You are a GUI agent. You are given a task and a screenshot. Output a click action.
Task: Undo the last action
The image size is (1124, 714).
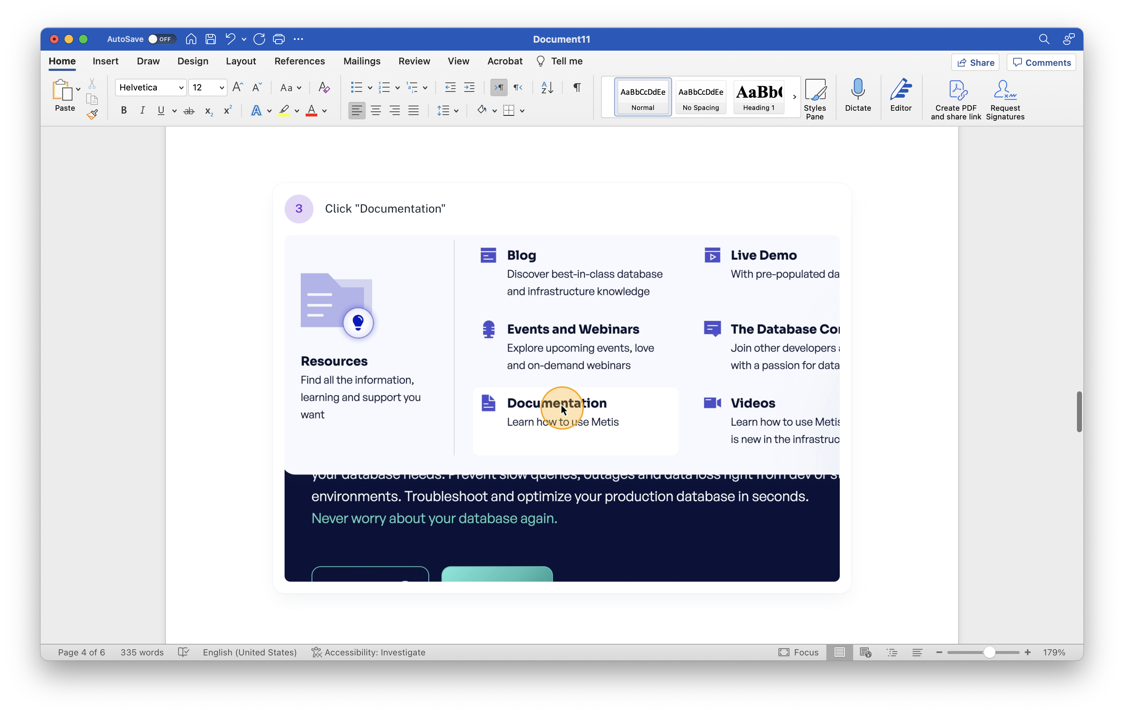coord(230,39)
